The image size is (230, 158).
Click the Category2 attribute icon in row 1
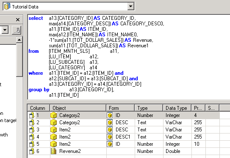point(53,115)
